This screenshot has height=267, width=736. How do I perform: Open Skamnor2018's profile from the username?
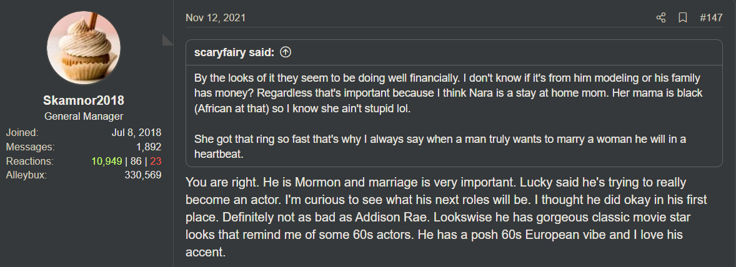(x=84, y=101)
